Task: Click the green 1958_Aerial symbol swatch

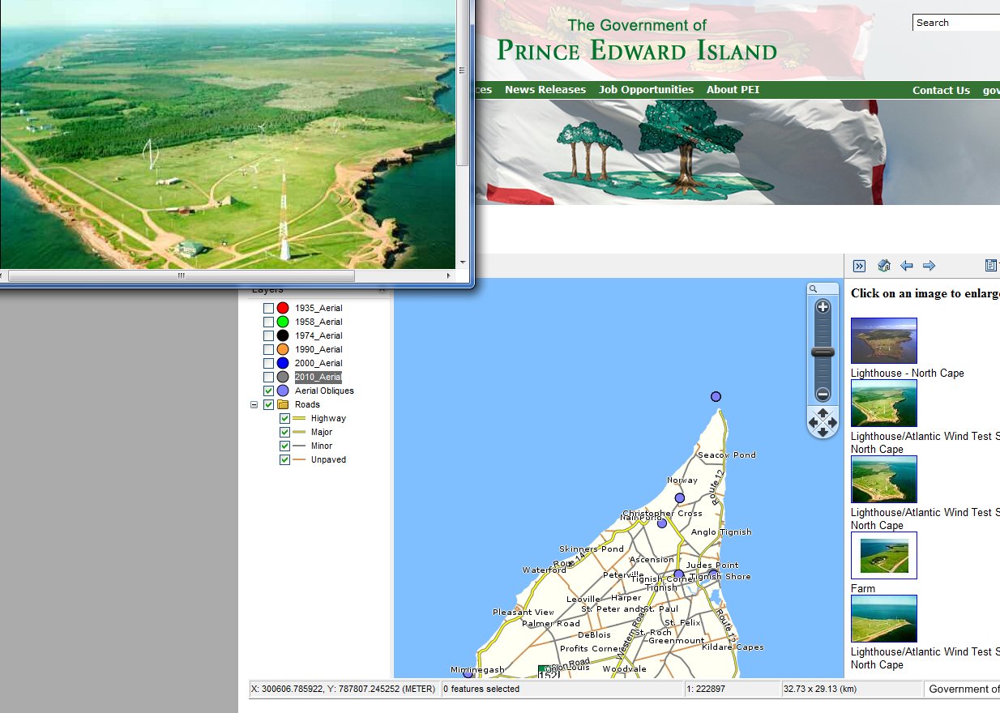Action: click(283, 322)
